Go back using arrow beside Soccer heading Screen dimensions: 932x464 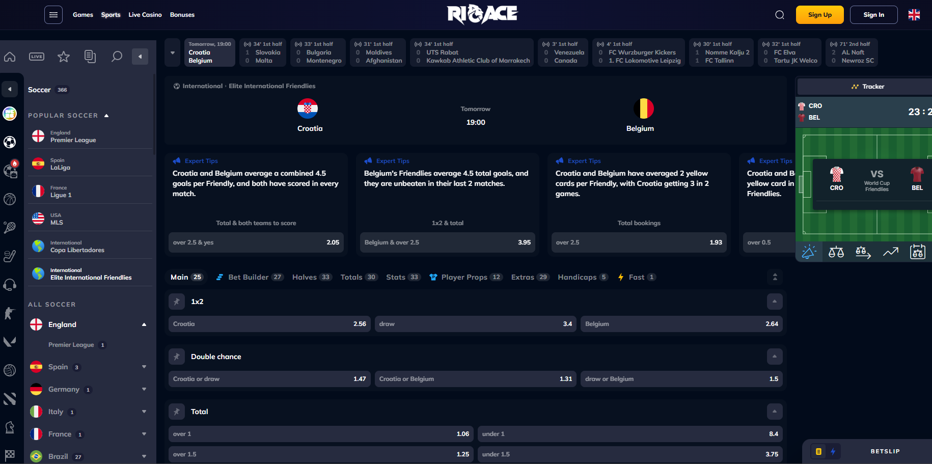pyautogui.click(x=10, y=89)
